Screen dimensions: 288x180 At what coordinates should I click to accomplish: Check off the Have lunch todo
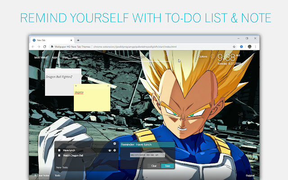click(59, 150)
